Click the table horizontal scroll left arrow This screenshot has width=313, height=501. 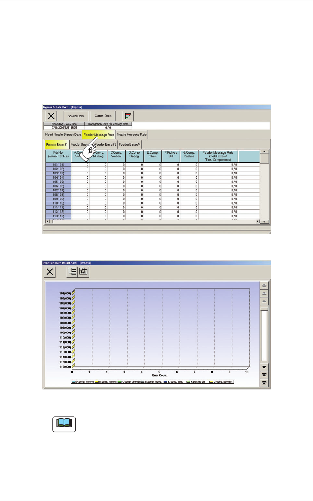click(48, 222)
